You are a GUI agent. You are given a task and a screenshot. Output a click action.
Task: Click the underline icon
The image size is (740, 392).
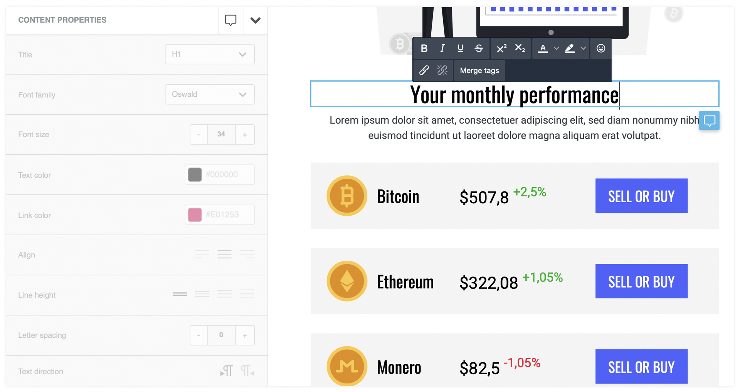coord(460,49)
